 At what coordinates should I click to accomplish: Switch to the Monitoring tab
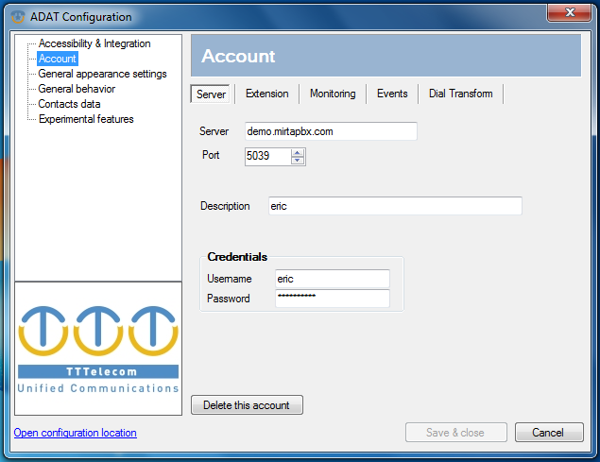tap(332, 94)
